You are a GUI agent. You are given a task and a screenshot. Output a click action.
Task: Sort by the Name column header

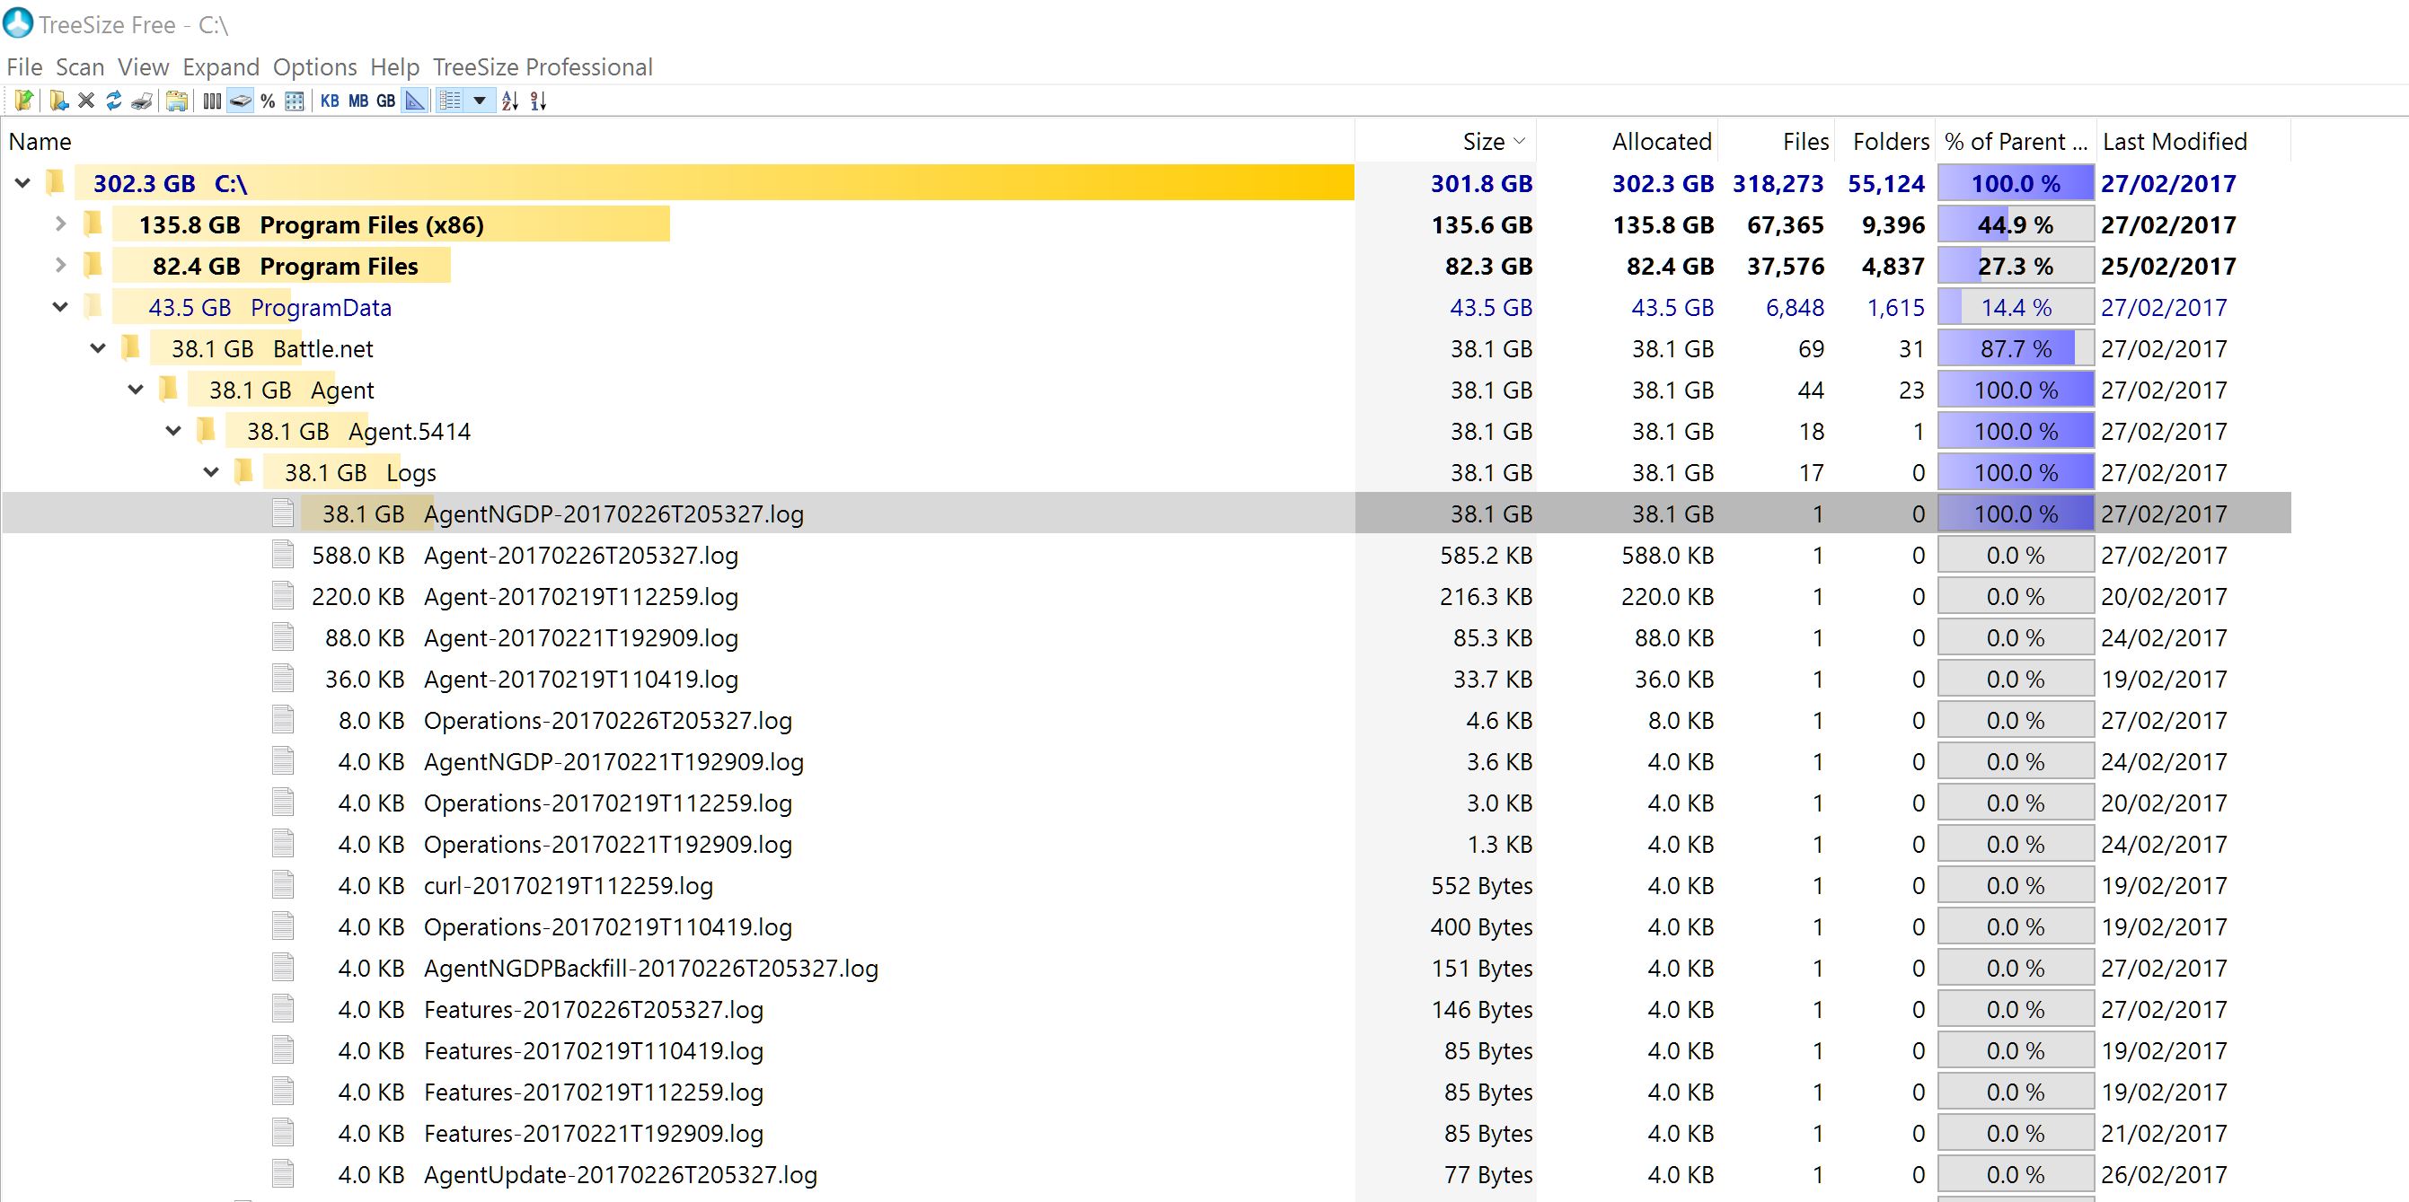pyautogui.click(x=677, y=141)
